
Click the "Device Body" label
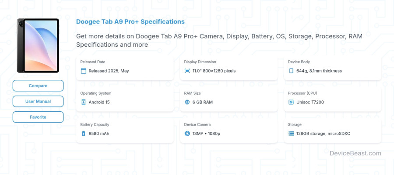click(299, 62)
